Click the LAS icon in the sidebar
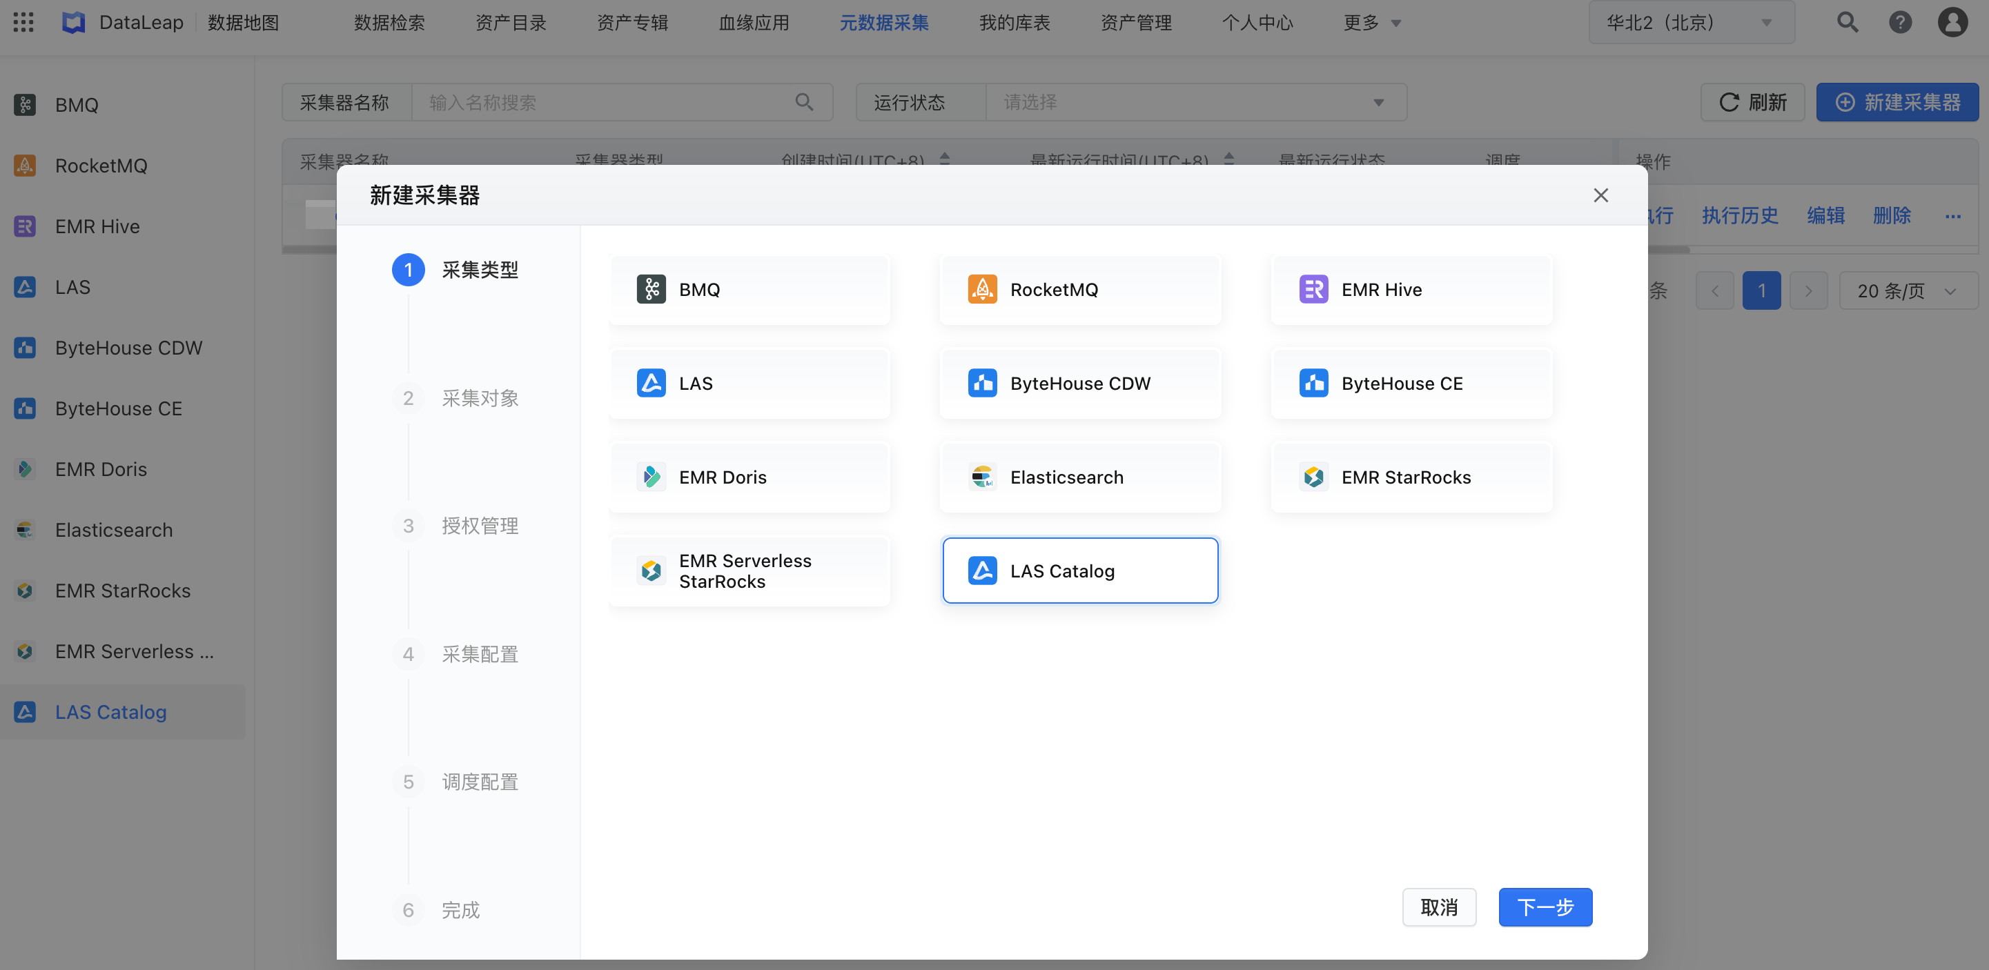Viewport: 1989px width, 970px height. (x=25, y=287)
